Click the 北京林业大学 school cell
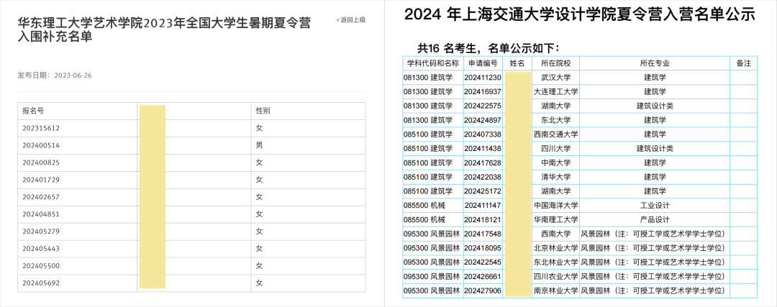Image resolution: width=777 pixels, height=307 pixels. click(556, 248)
